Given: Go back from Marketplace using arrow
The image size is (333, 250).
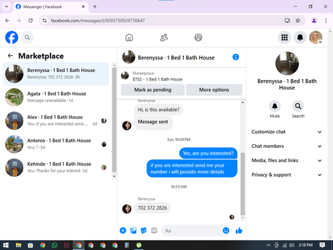Looking at the screenshot, I should point(10,55).
